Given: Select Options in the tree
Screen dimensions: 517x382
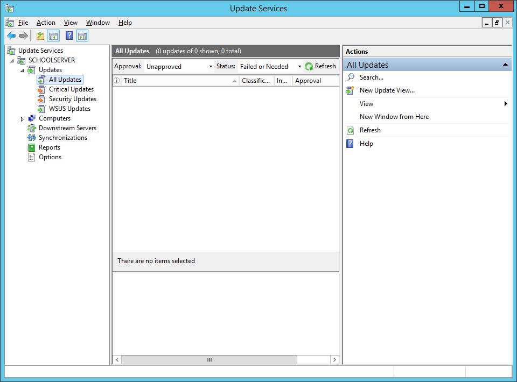Looking at the screenshot, I should [50, 157].
